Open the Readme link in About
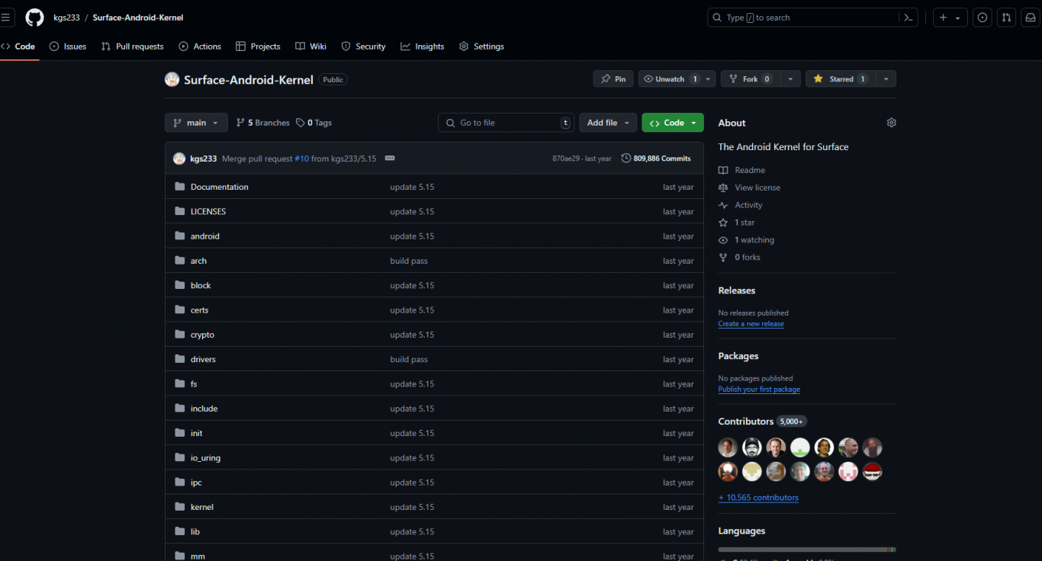Viewport: 1042px width, 561px height. (x=742, y=170)
